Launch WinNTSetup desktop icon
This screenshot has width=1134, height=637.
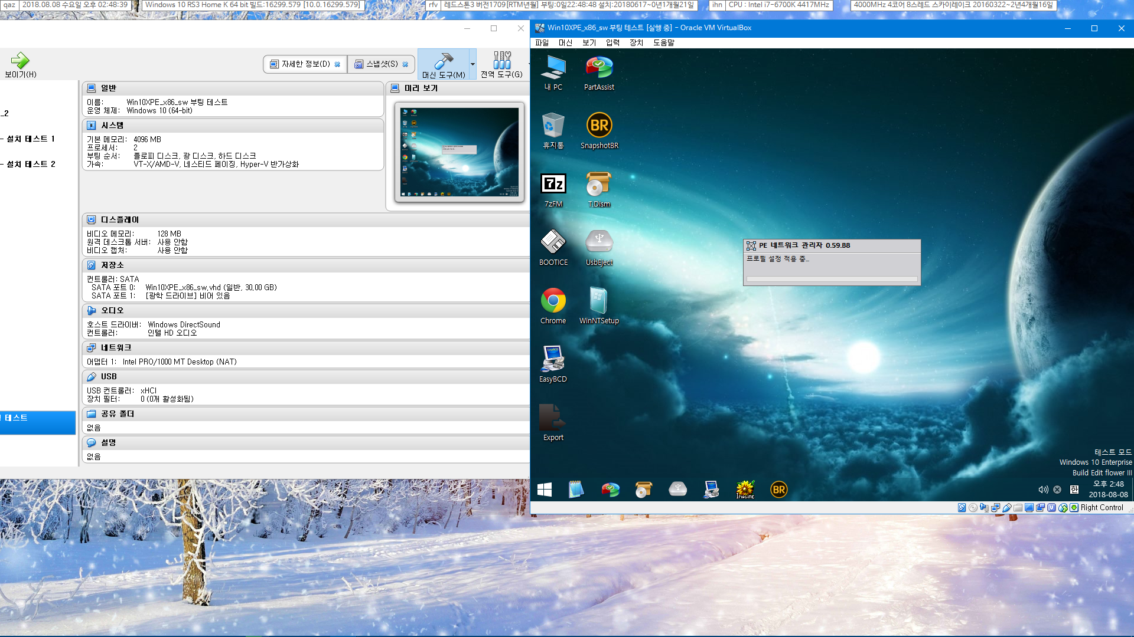599,306
